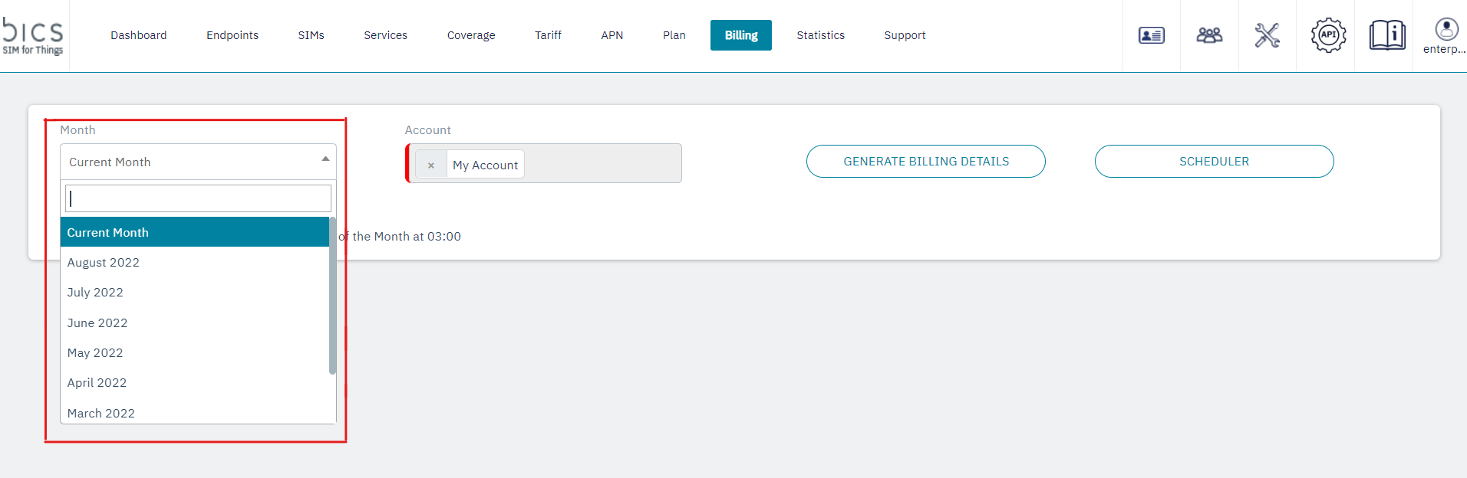Screen dimensions: 1467x478
Task: Open the documentation book icon
Action: pos(1386,35)
